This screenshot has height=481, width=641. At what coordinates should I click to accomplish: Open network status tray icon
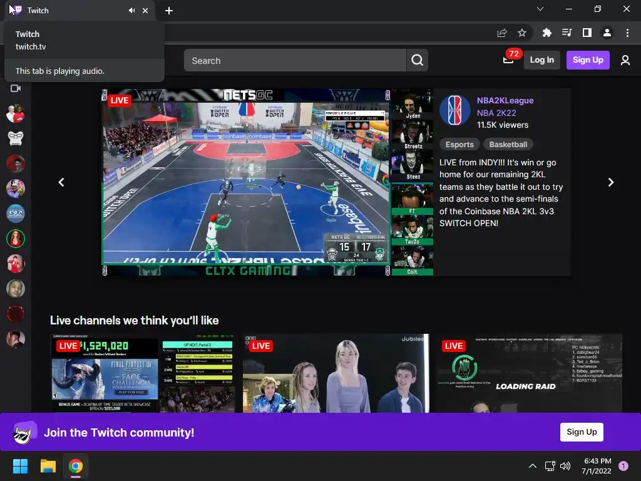pyautogui.click(x=550, y=466)
